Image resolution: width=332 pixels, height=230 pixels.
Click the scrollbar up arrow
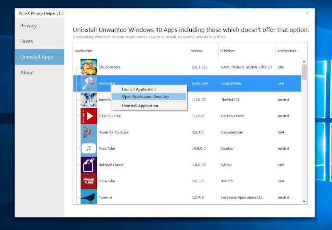[304, 62]
